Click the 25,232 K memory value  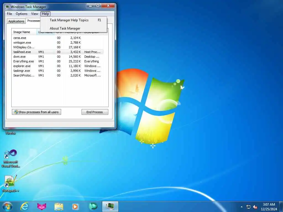point(75,61)
